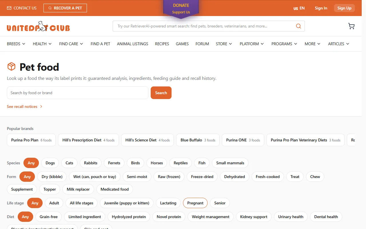366x229 pixels.
Task: Expand the Breeds menu
Action: (16, 44)
